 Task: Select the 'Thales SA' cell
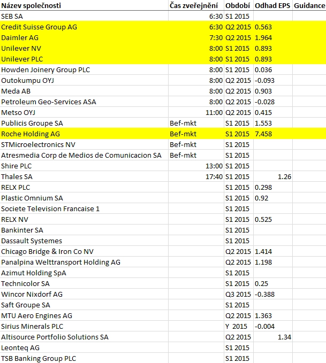point(84,176)
